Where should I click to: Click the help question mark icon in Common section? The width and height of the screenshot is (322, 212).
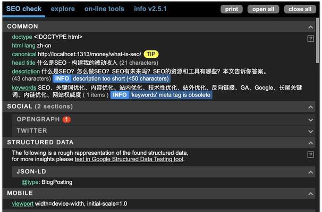point(310,39)
